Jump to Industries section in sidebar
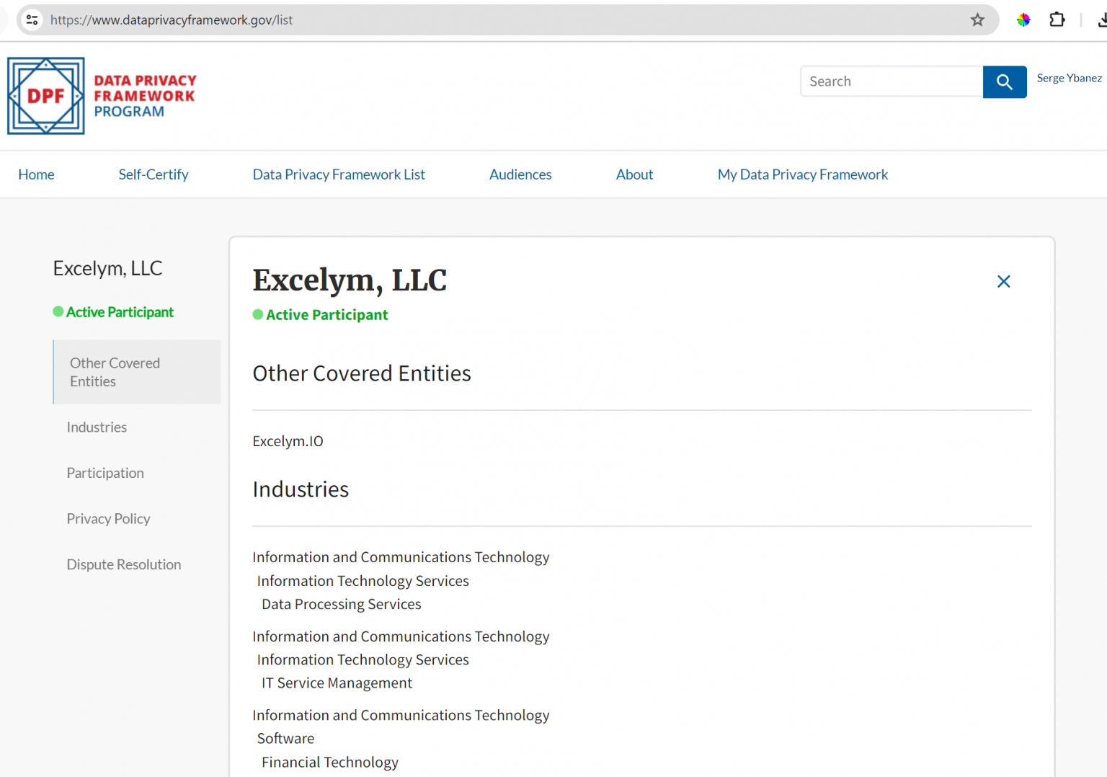Screen dimensions: 1107x777 point(97,427)
